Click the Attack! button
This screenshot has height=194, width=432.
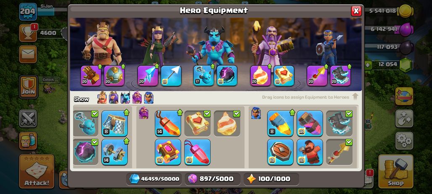37,171
